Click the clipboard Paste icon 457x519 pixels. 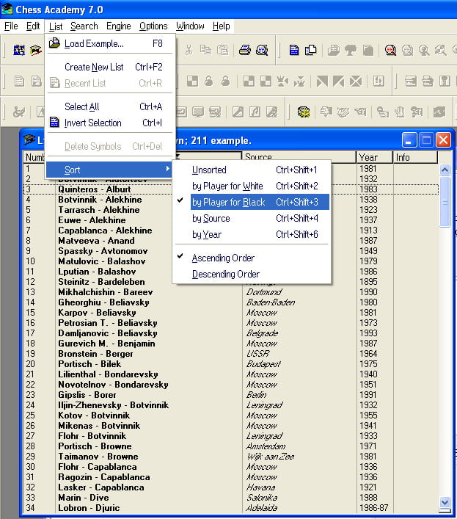(222, 50)
